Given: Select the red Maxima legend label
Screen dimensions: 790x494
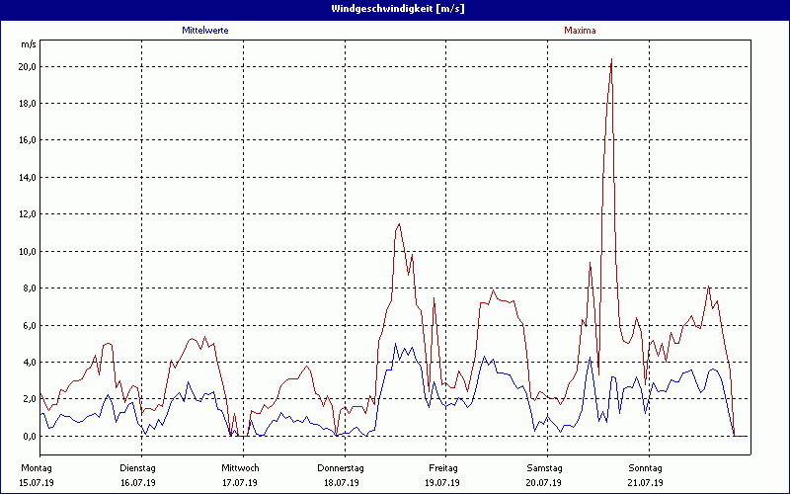Looking at the screenshot, I should pyautogui.click(x=580, y=31).
